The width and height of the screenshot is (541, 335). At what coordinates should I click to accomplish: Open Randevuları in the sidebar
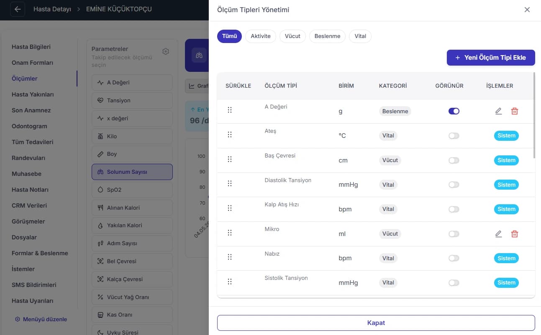point(28,158)
